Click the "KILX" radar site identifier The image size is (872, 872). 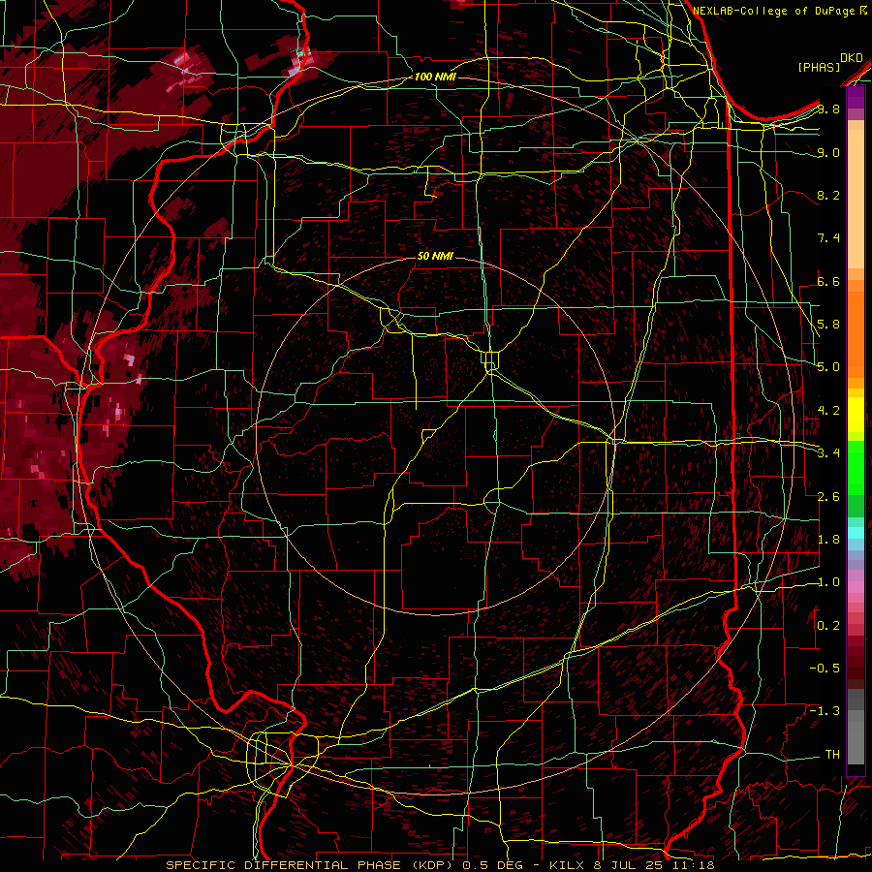[x=567, y=865]
